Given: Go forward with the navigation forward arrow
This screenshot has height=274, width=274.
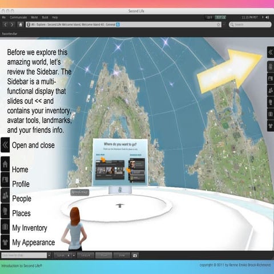Looking at the screenshot, I should (12, 25).
